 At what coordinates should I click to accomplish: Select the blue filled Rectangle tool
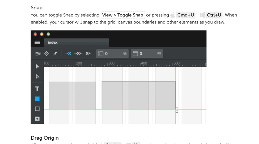(x=37, y=99)
